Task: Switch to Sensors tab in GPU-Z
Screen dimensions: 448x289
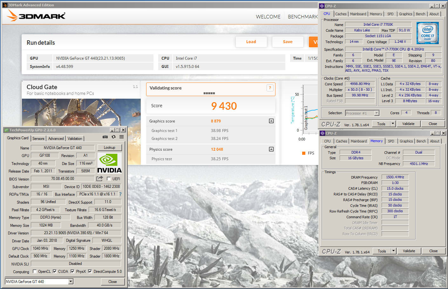Action: [x=38, y=139]
